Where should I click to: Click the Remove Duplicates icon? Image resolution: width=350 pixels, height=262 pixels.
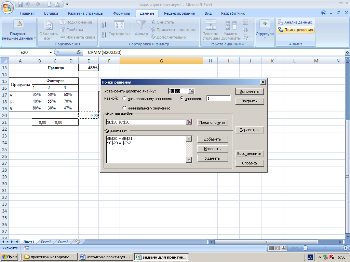(231, 25)
